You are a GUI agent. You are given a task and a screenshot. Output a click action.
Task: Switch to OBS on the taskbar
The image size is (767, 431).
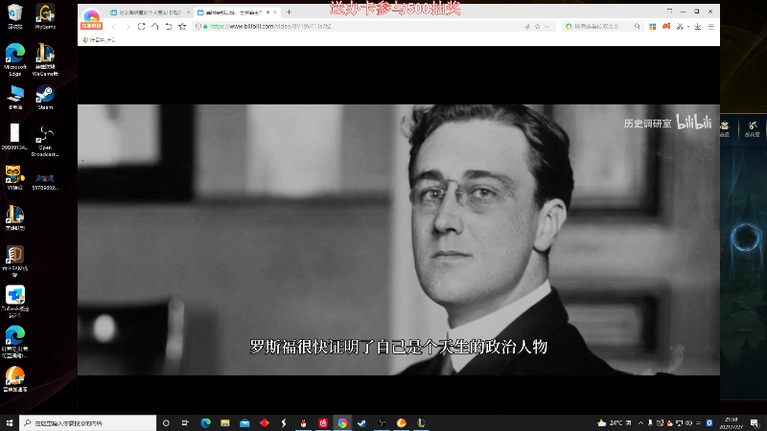coord(382,423)
